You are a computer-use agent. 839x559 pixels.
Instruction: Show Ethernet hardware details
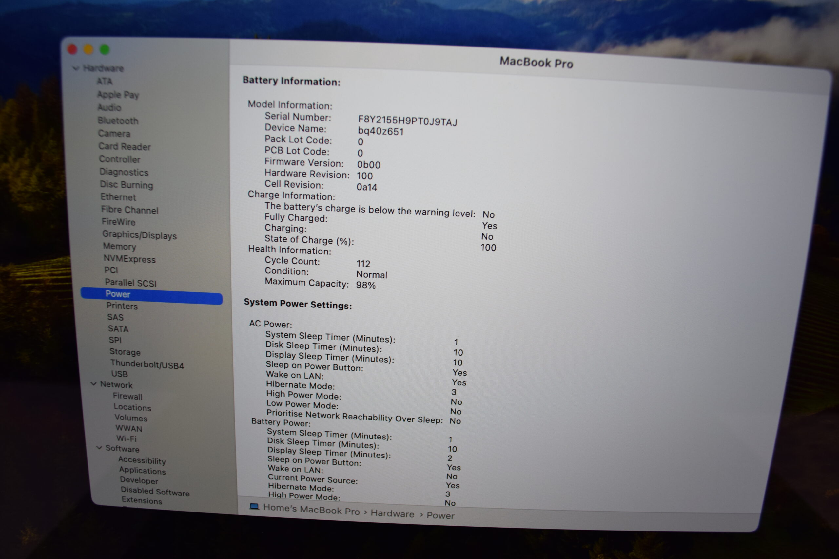pos(118,197)
